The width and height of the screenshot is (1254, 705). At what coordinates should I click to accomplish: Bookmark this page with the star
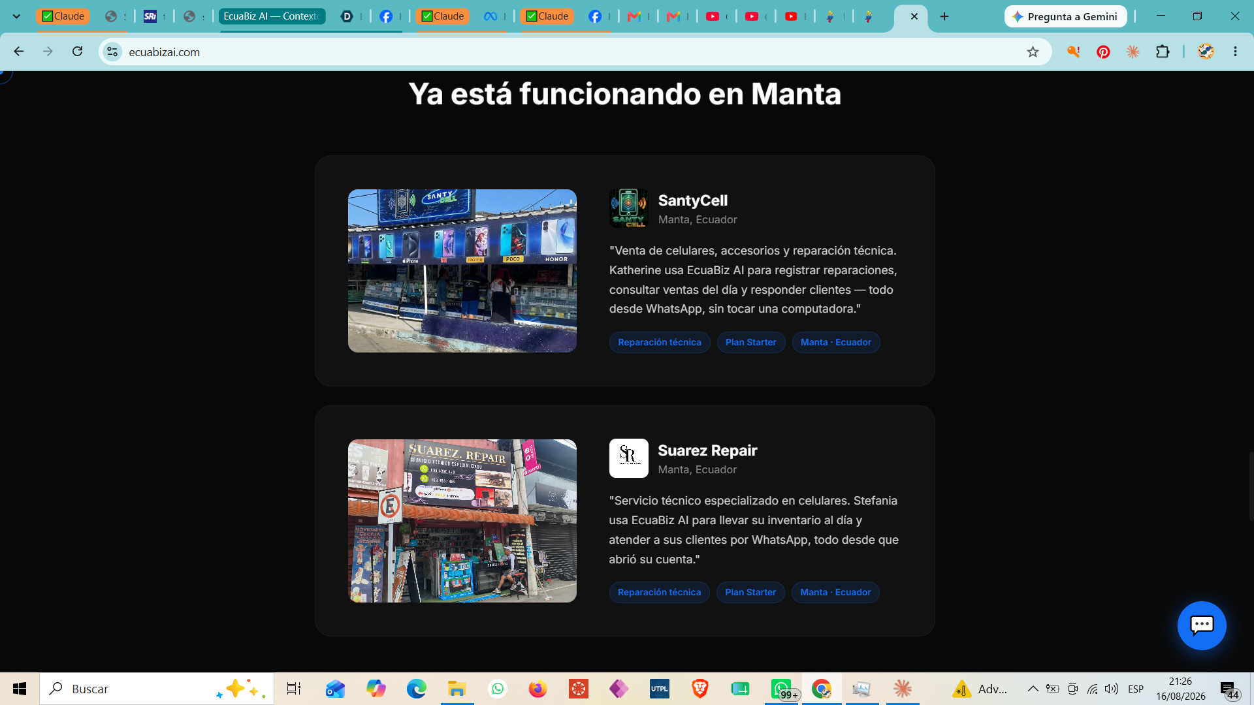1033,52
